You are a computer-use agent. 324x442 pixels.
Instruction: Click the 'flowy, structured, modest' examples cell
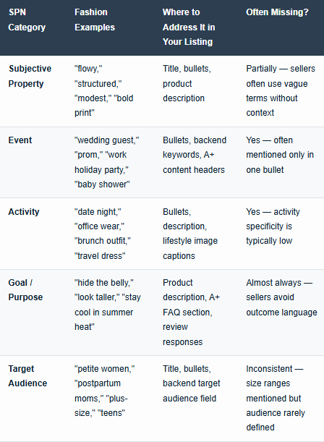point(103,90)
